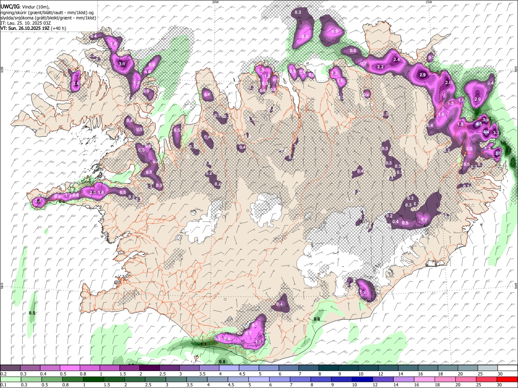The width and height of the screenshot is (518, 388).
Task: Click the '0.4' label on the snow scale
Action: pos(43,374)
